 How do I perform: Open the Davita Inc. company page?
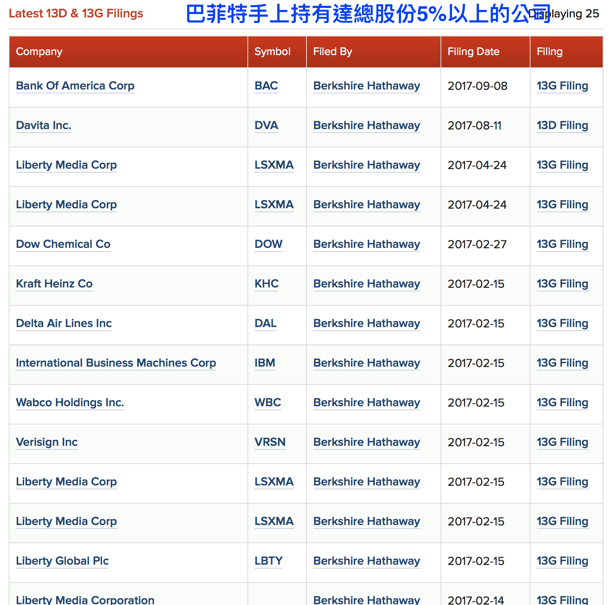tap(43, 126)
